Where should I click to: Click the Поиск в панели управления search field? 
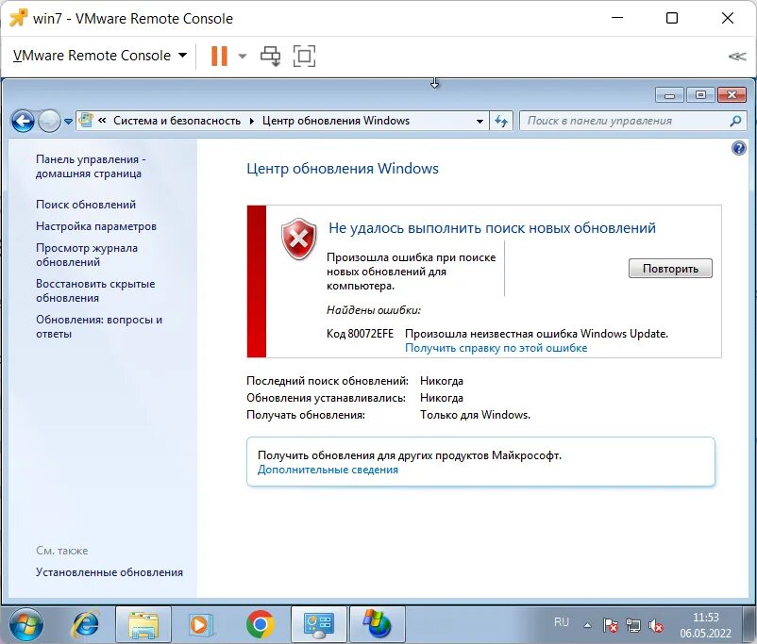pos(623,121)
